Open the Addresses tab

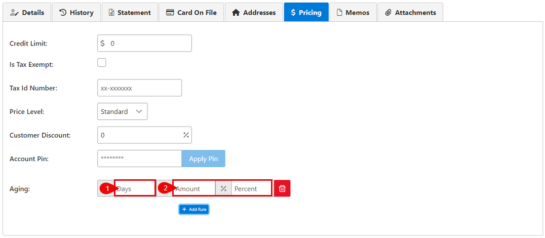[x=254, y=12]
